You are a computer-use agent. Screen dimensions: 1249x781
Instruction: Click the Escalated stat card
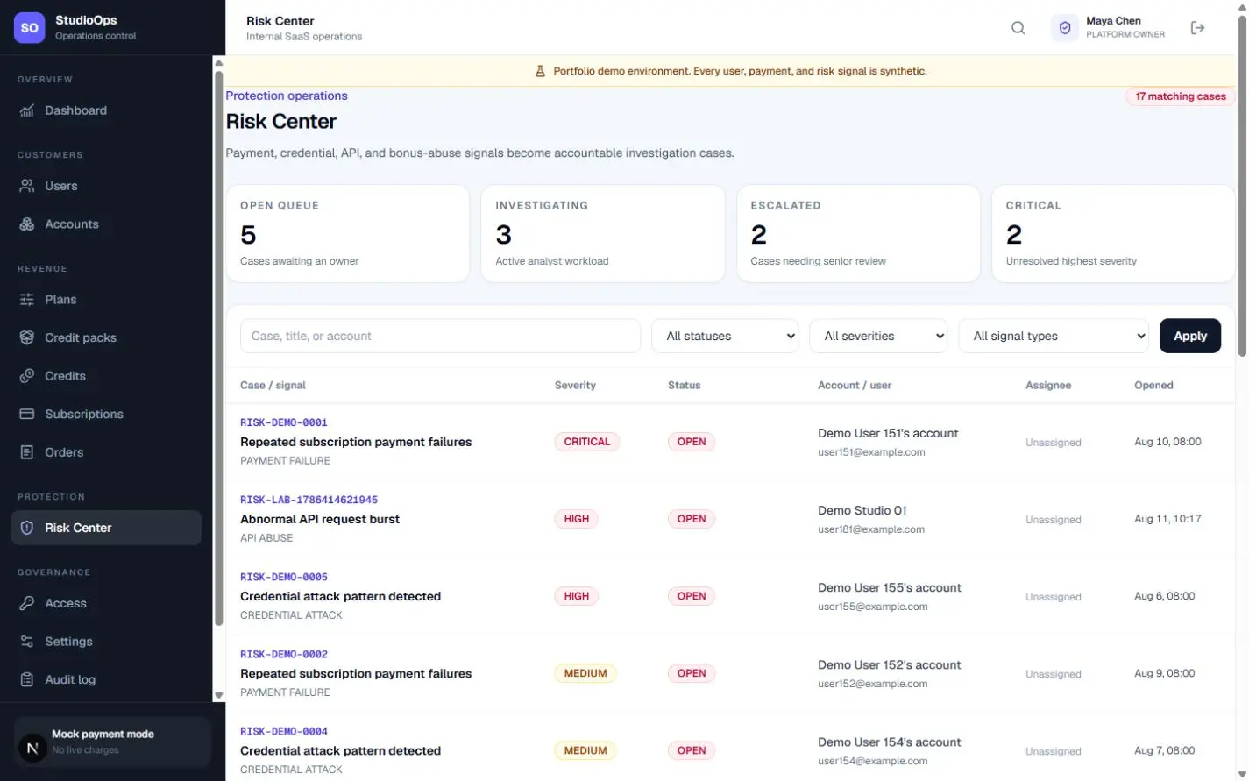858,233
